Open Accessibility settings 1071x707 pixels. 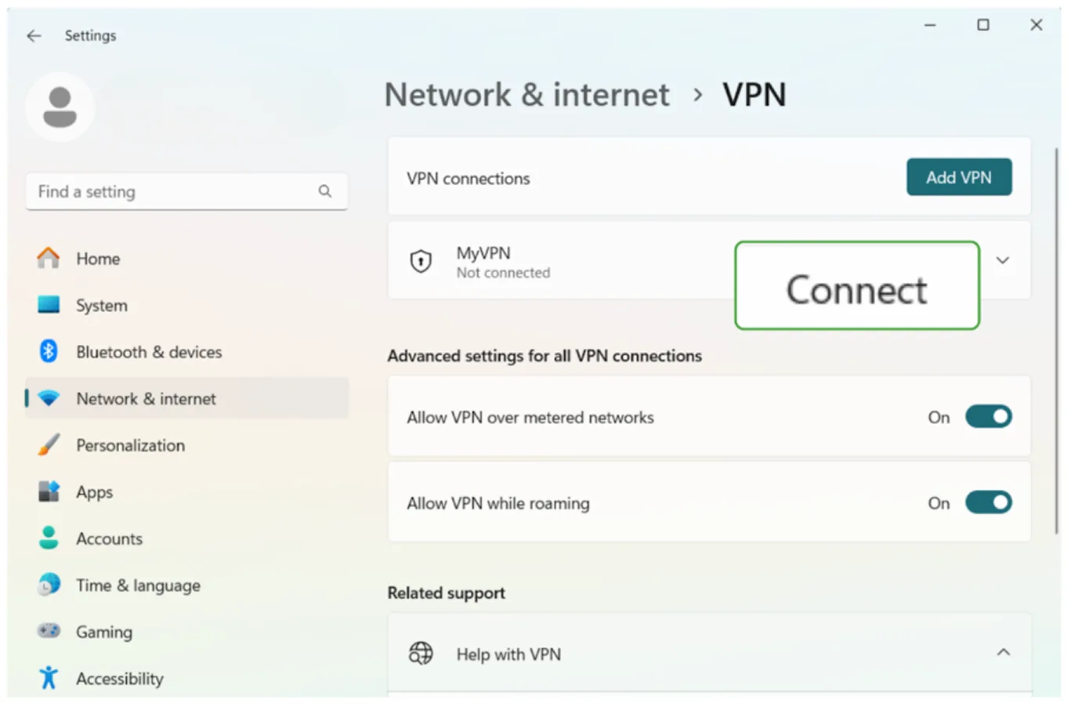click(x=48, y=678)
